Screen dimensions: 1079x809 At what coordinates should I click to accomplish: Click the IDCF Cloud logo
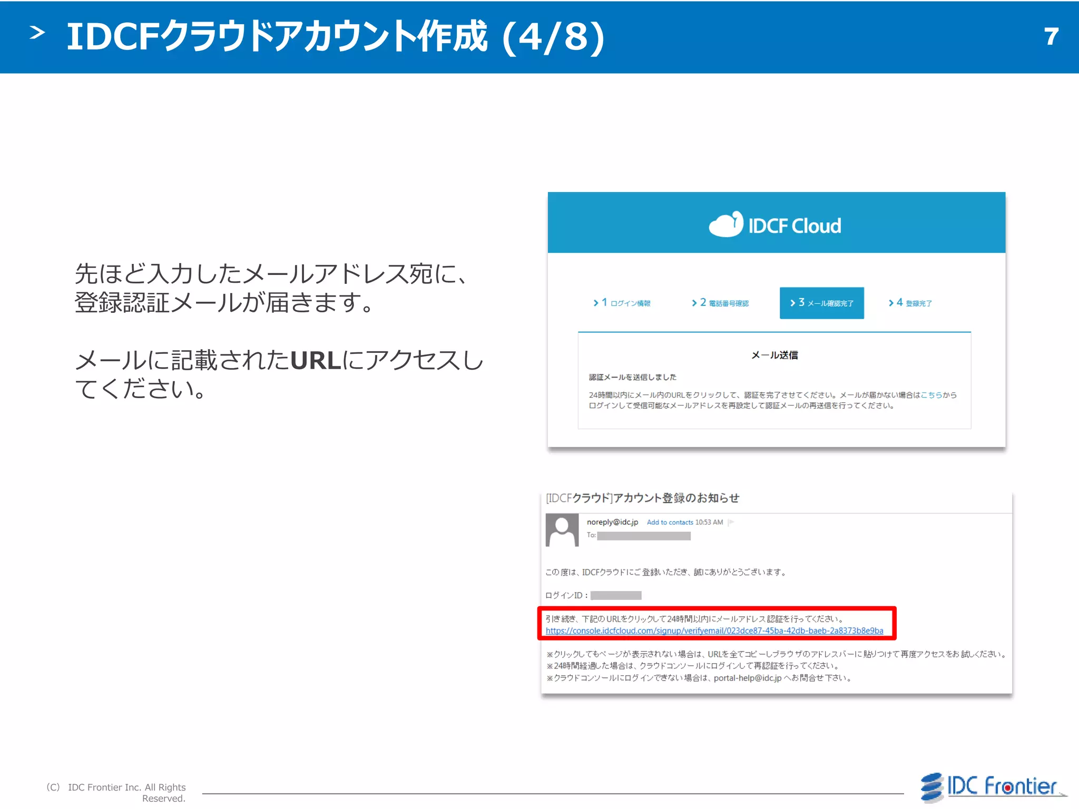pos(775,225)
